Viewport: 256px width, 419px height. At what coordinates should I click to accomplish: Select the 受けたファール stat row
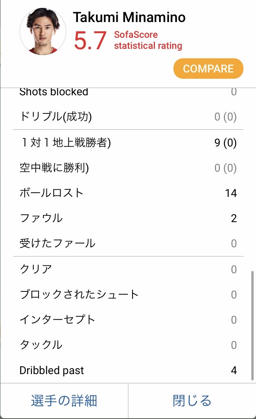click(128, 243)
